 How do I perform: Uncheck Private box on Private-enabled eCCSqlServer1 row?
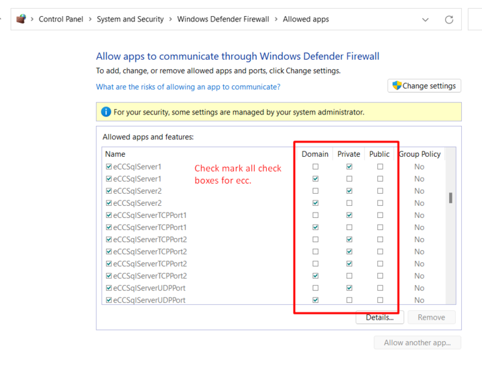point(349,166)
